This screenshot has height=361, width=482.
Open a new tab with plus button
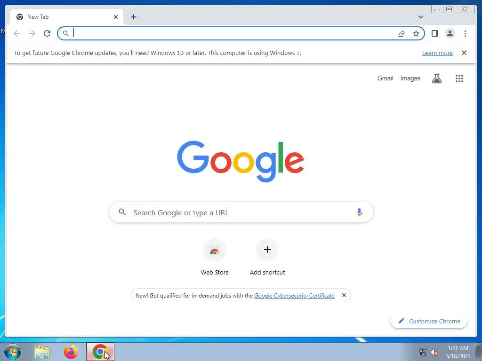[x=133, y=17]
